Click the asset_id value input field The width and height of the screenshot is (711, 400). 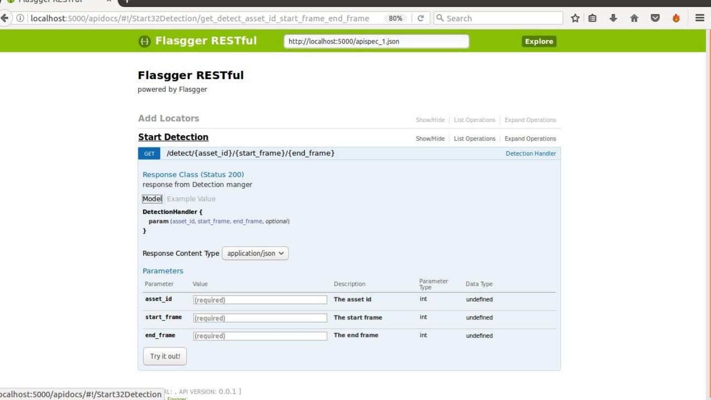[x=260, y=300]
